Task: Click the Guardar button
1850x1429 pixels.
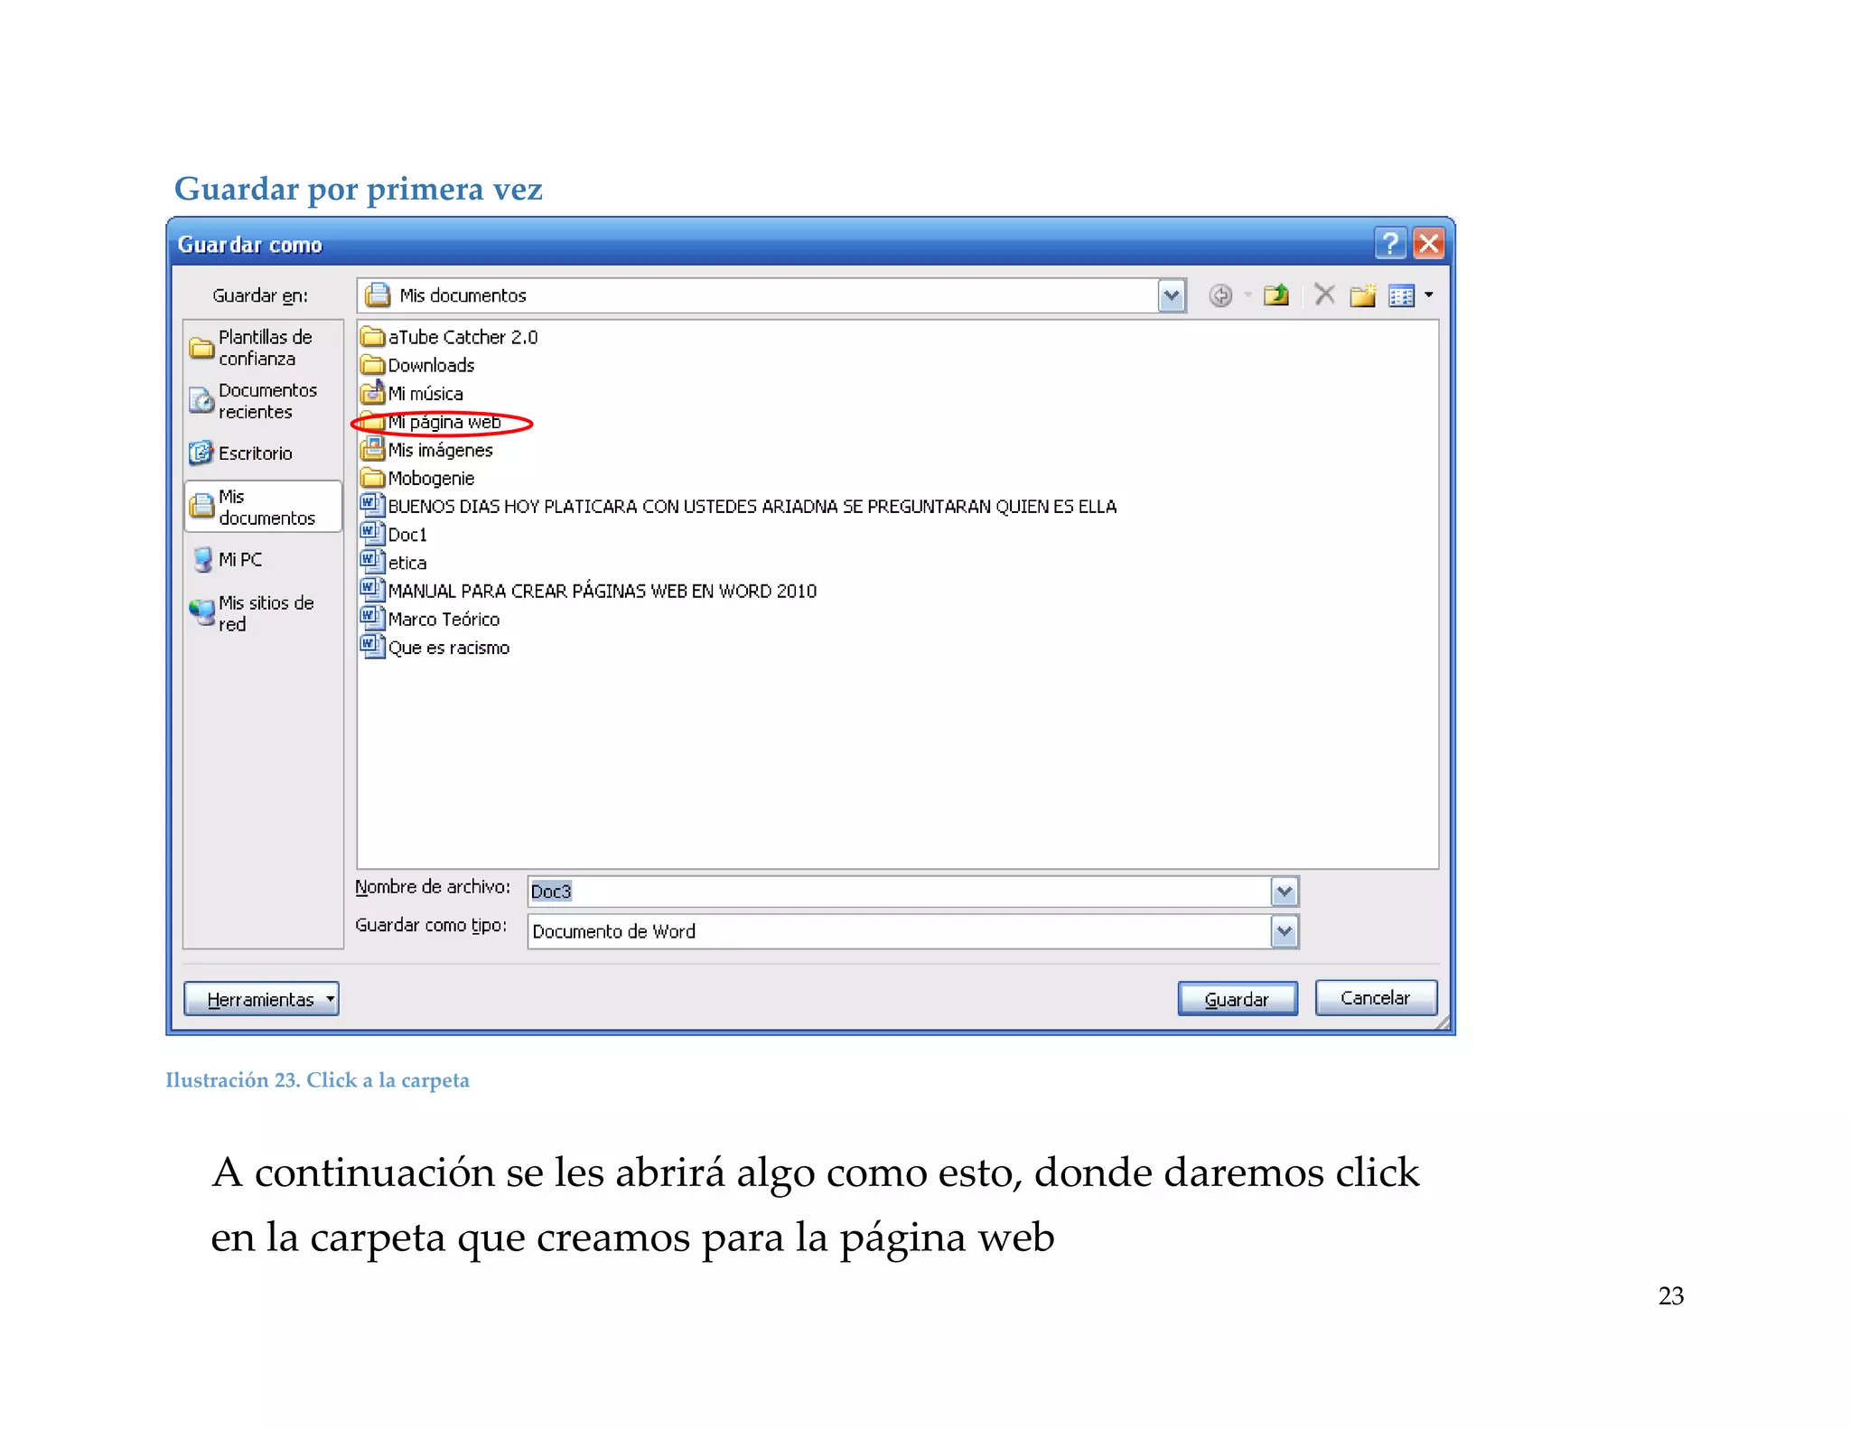Action: [1237, 999]
